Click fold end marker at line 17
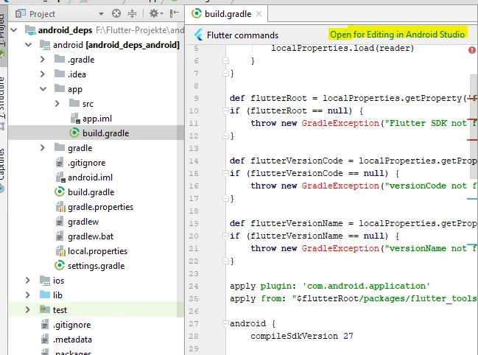This screenshot has width=478, height=355. [225, 198]
